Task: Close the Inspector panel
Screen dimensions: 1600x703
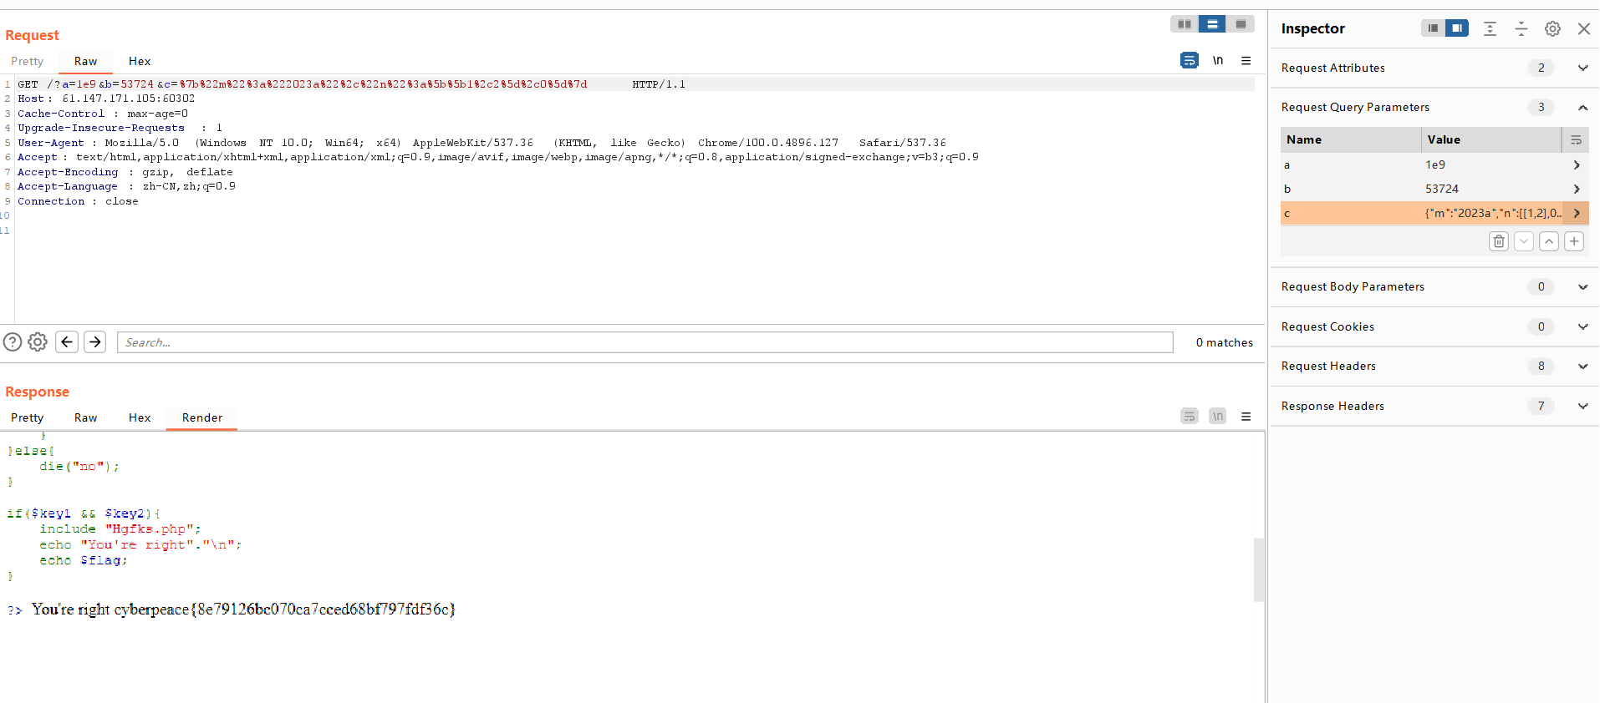Action: (1584, 28)
